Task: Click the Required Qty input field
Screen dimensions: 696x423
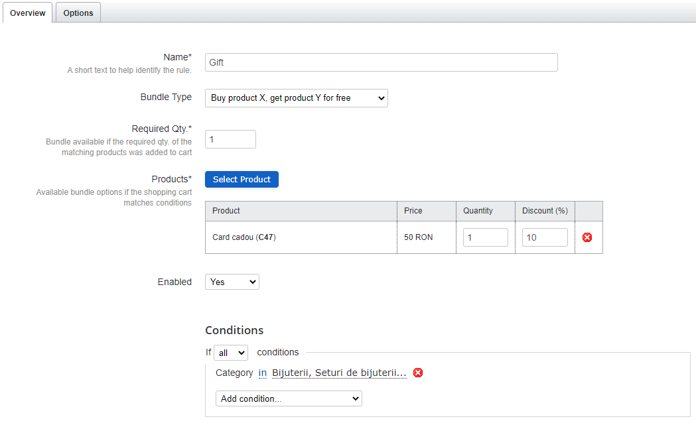Action: (230, 139)
